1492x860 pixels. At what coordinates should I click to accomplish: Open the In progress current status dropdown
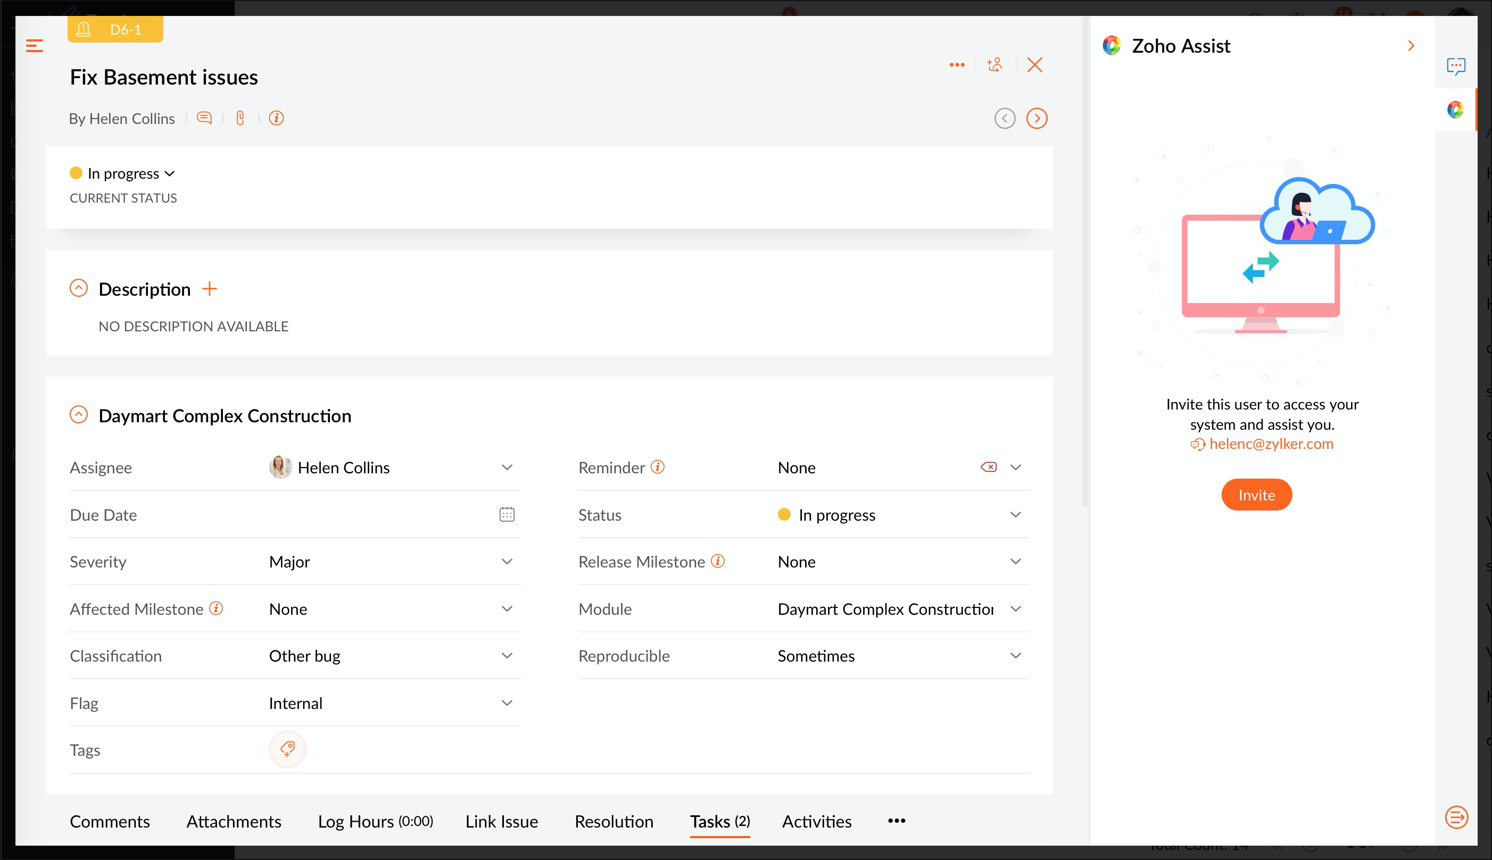point(123,174)
